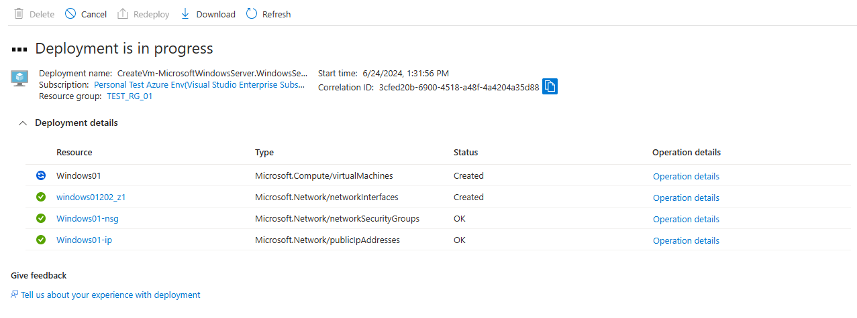Click the Resource column header
The width and height of the screenshot is (857, 318).
pyautogui.click(x=74, y=152)
